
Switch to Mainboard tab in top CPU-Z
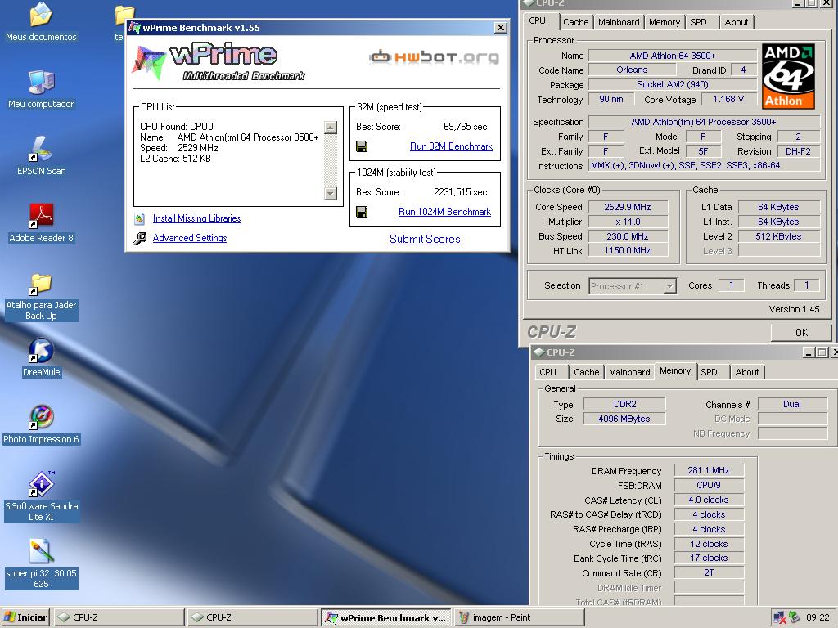pos(619,22)
